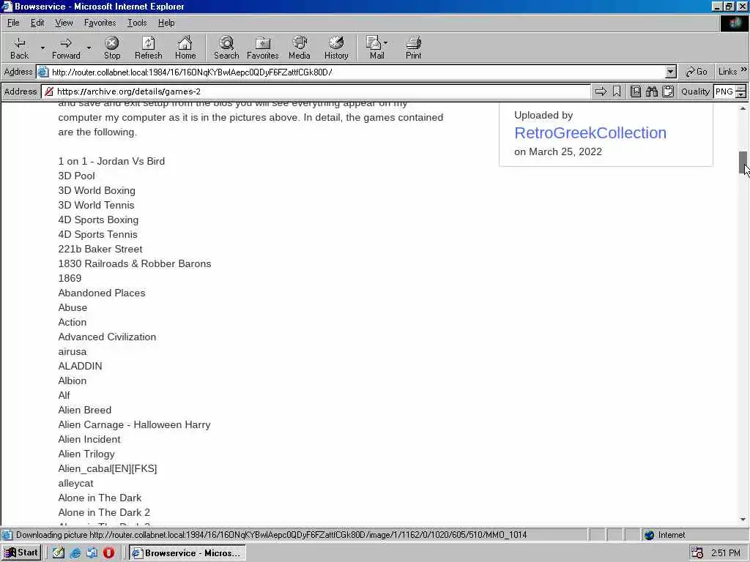Decrease quality with the stepper down arrow
This screenshot has width=750, height=562.
741,94
